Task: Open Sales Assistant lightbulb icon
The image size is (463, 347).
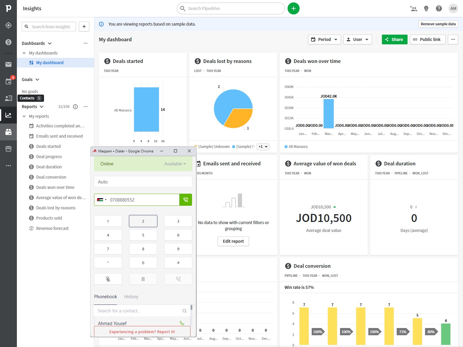Action: 426,8
